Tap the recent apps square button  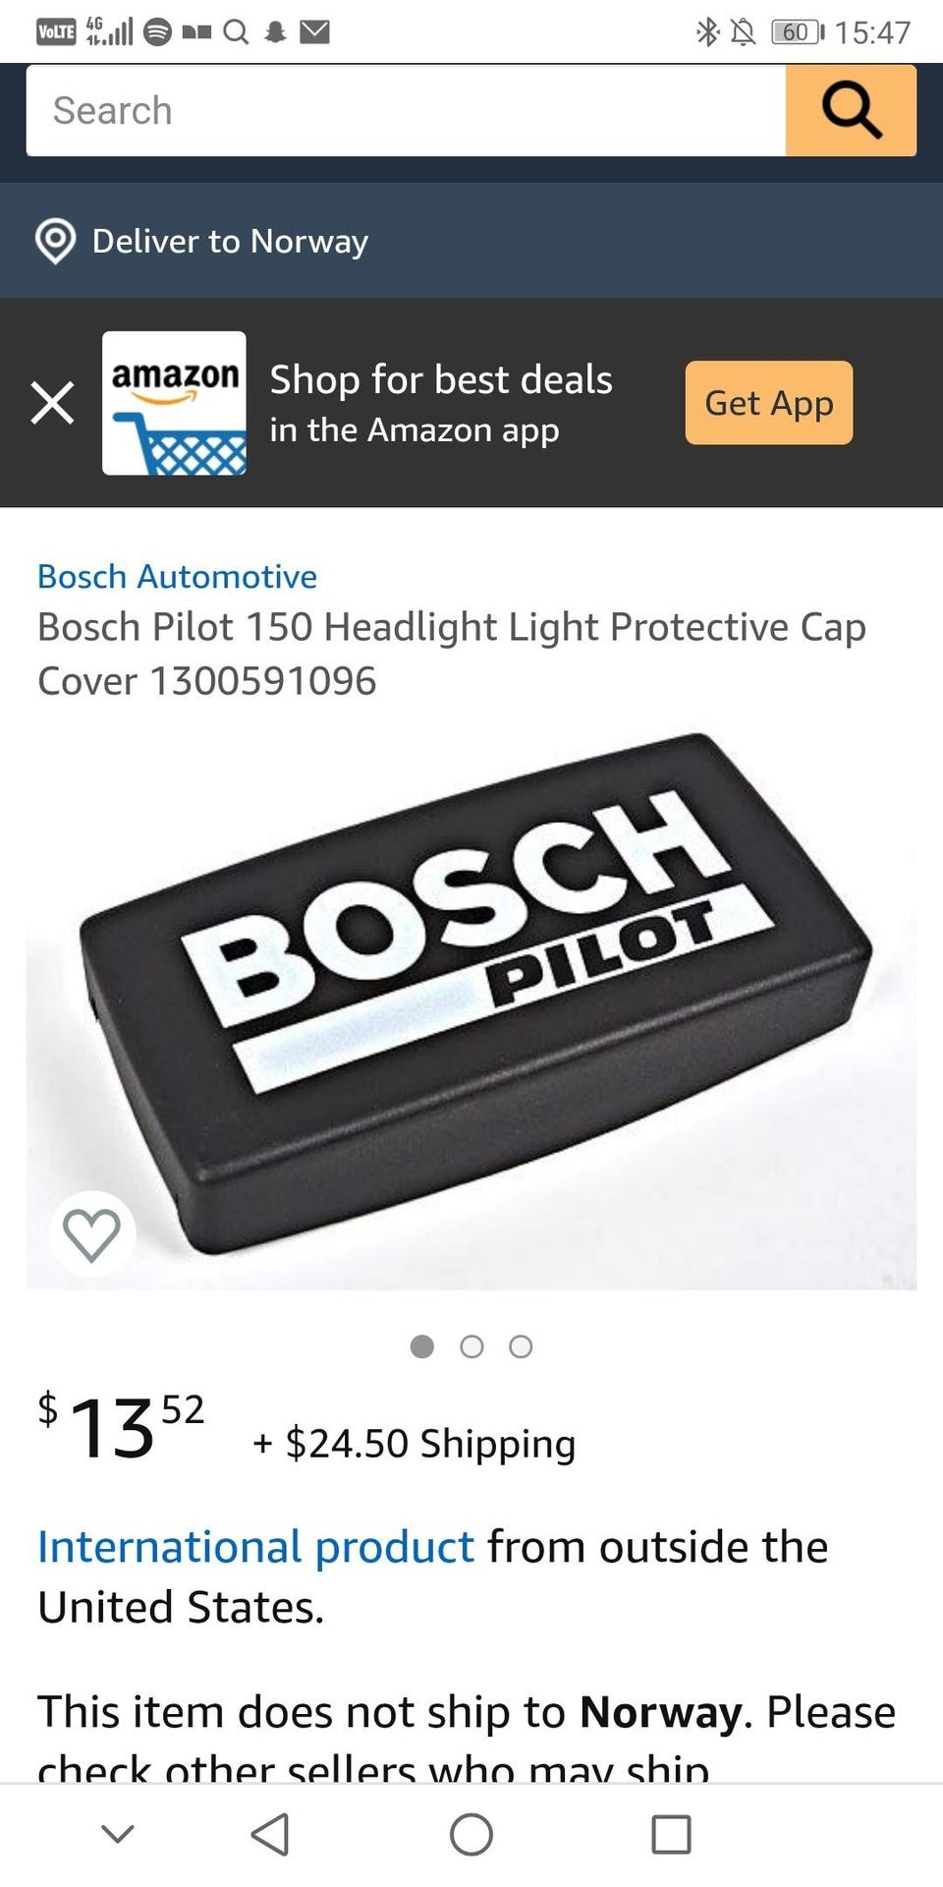(672, 1834)
